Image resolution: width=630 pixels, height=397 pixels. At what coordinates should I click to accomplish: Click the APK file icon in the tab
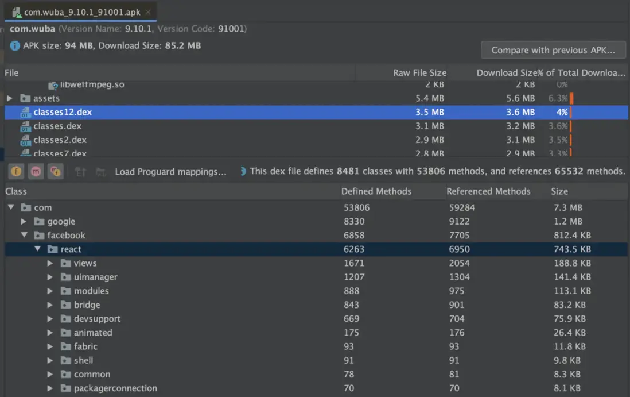17,12
